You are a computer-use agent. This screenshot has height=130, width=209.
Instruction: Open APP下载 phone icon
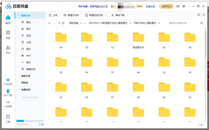[8, 93]
